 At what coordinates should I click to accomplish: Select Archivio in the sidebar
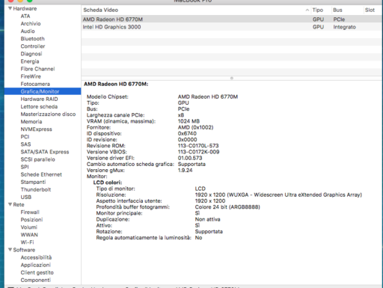[x=31, y=23]
